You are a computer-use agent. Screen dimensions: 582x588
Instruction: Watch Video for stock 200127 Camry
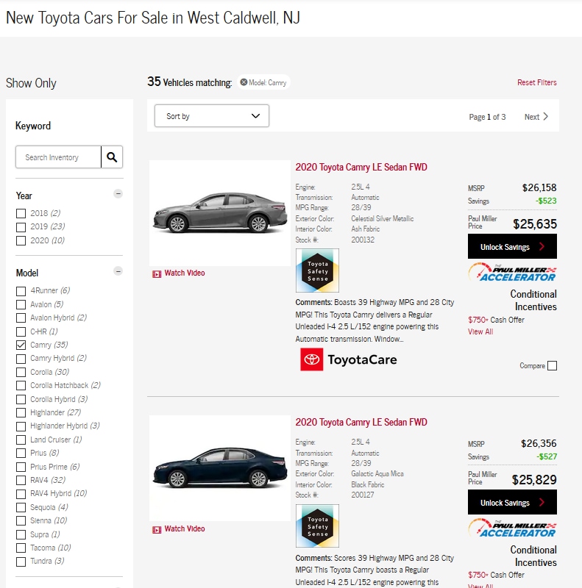pos(179,528)
